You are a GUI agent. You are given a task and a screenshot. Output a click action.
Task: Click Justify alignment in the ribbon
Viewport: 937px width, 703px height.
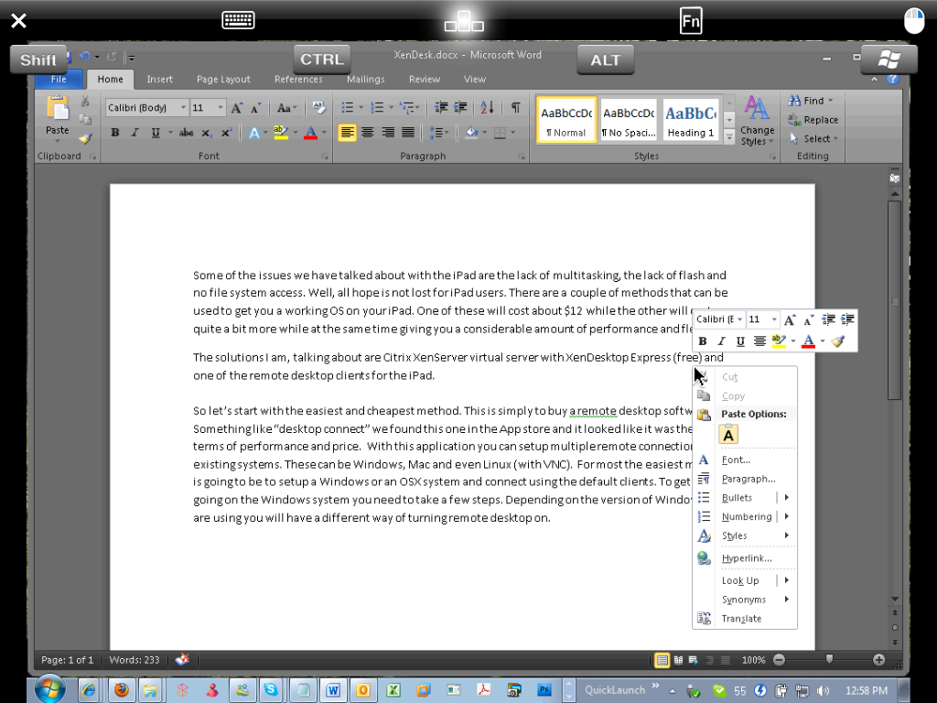(x=408, y=132)
